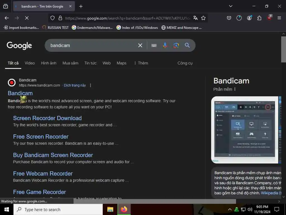Open the network tray icon
Image resolution: width=286 pixels, height=215 pixels.
click(x=243, y=209)
